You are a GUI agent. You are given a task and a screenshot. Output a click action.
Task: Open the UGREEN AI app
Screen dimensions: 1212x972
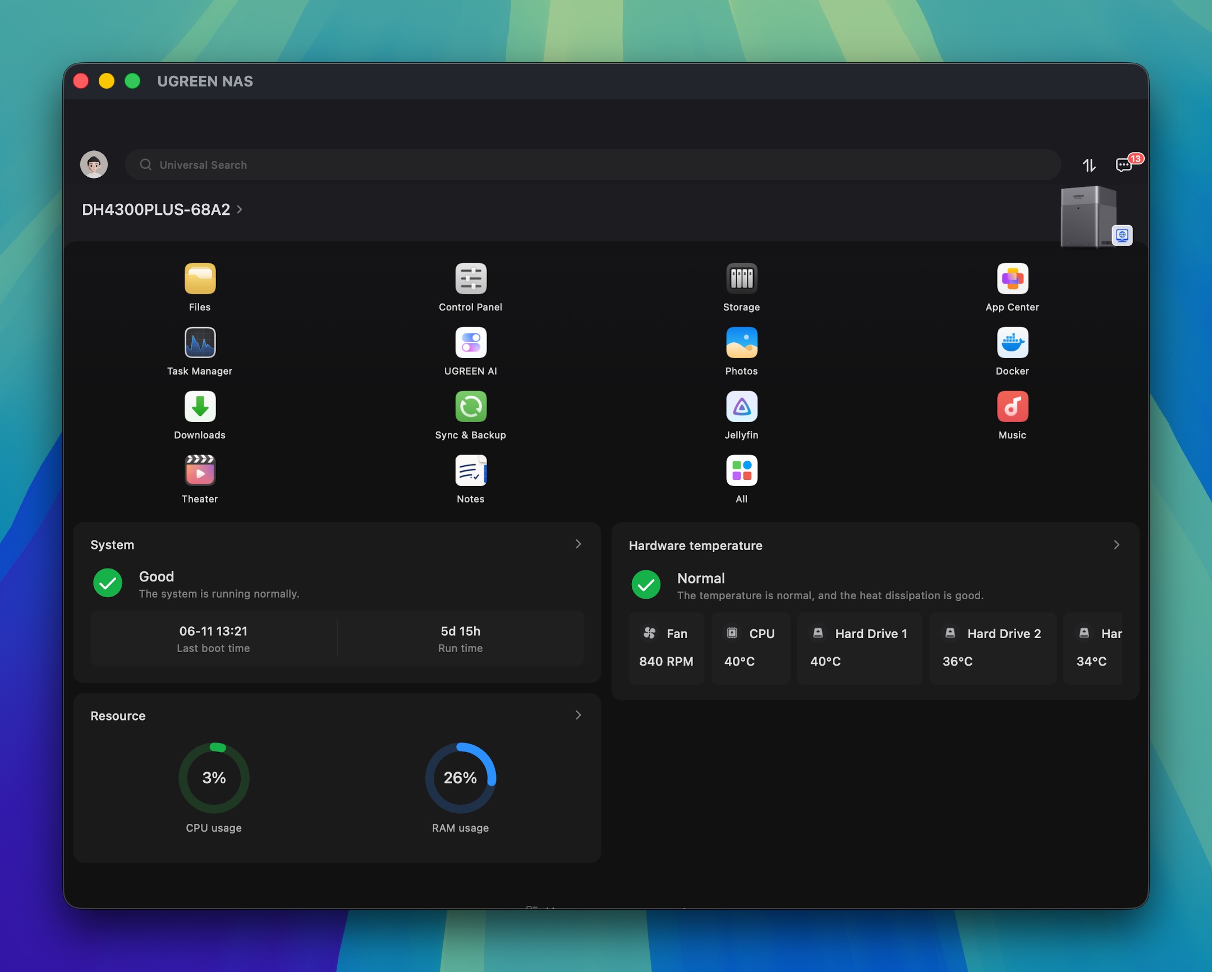(471, 342)
